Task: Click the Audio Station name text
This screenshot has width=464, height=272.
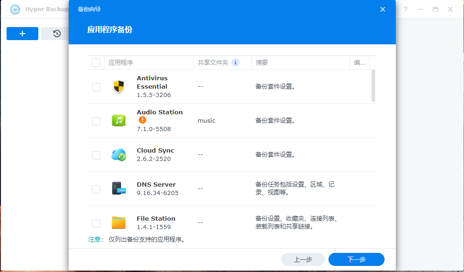Action: (160, 112)
